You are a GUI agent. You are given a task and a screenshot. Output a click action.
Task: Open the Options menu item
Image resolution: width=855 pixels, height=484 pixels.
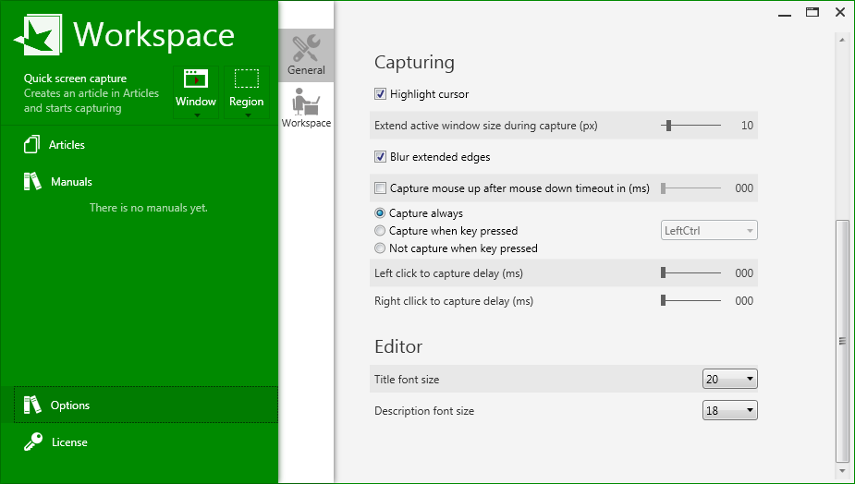click(x=70, y=405)
